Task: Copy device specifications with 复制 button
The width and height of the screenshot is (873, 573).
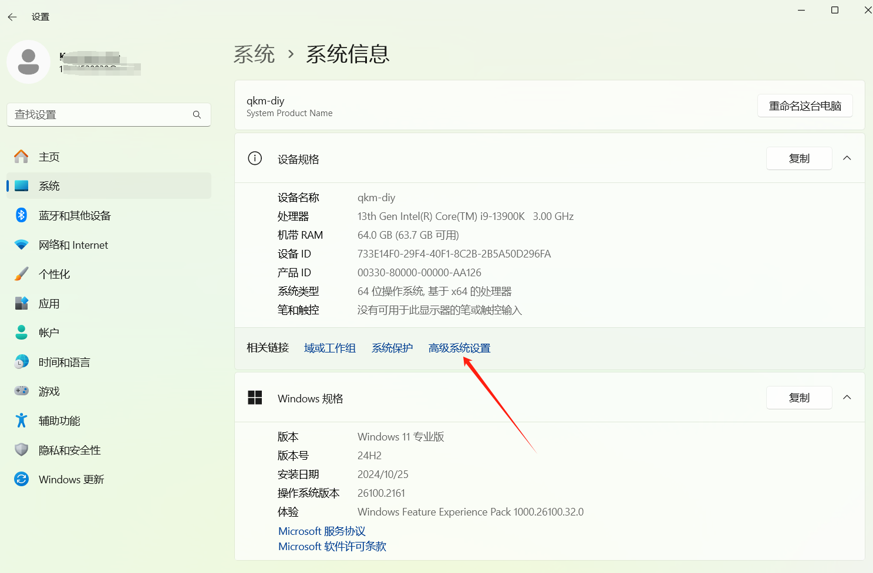Action: tap(799, 158)
